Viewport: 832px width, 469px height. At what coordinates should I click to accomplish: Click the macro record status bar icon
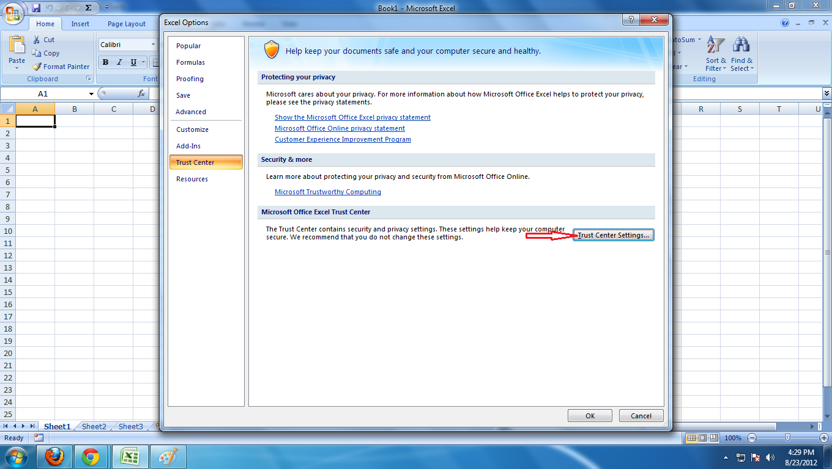39,438
